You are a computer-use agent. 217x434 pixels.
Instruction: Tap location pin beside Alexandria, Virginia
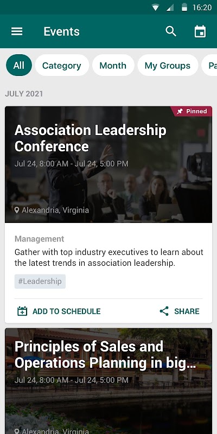click(17, 210)
